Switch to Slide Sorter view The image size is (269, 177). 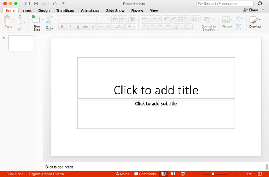[x=173, y=174]
